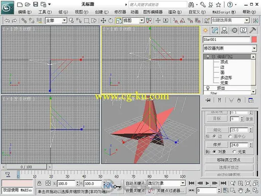Activate the Select and Link tool
The width and height of the screenshot is (261, 196).
(x=24, y=20)
